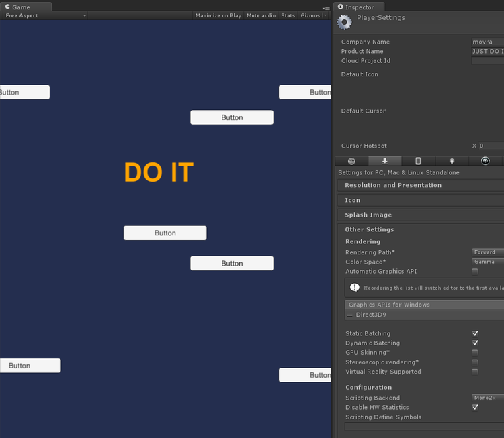
Task: Switch to the Inspector tab
Action: point(359,7)
